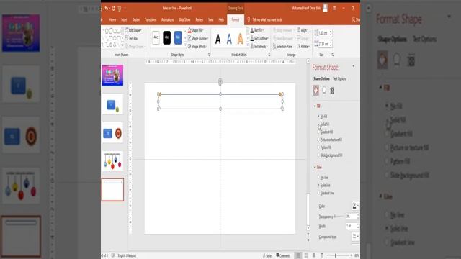Collapse the Line section in Format Shape

315,167
